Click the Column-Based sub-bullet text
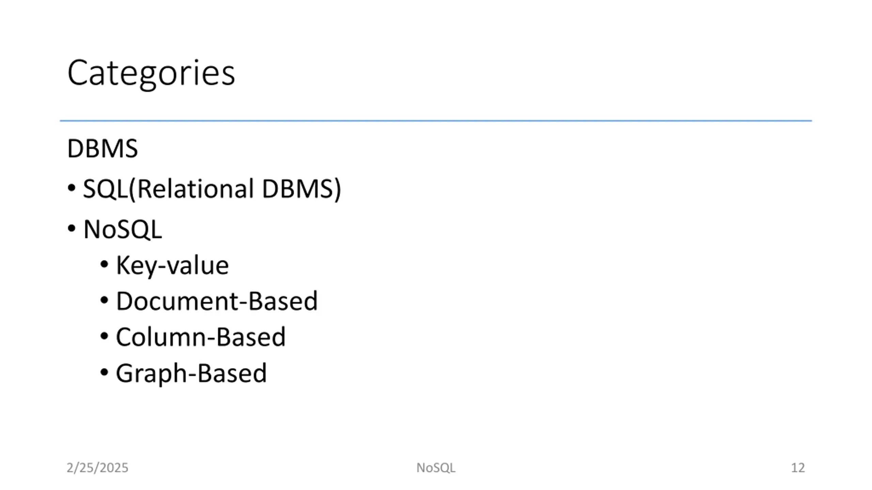The width and height of the screenshot is (872, 490). click(201, 337)
